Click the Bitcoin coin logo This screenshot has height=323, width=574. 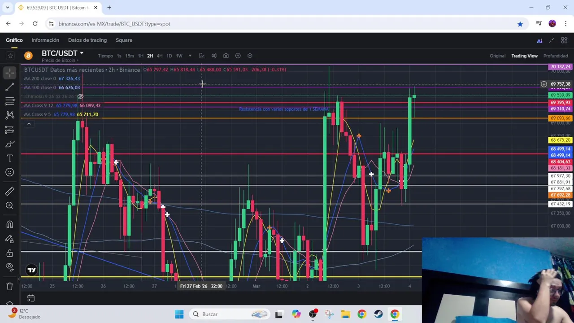click(28, 56)
